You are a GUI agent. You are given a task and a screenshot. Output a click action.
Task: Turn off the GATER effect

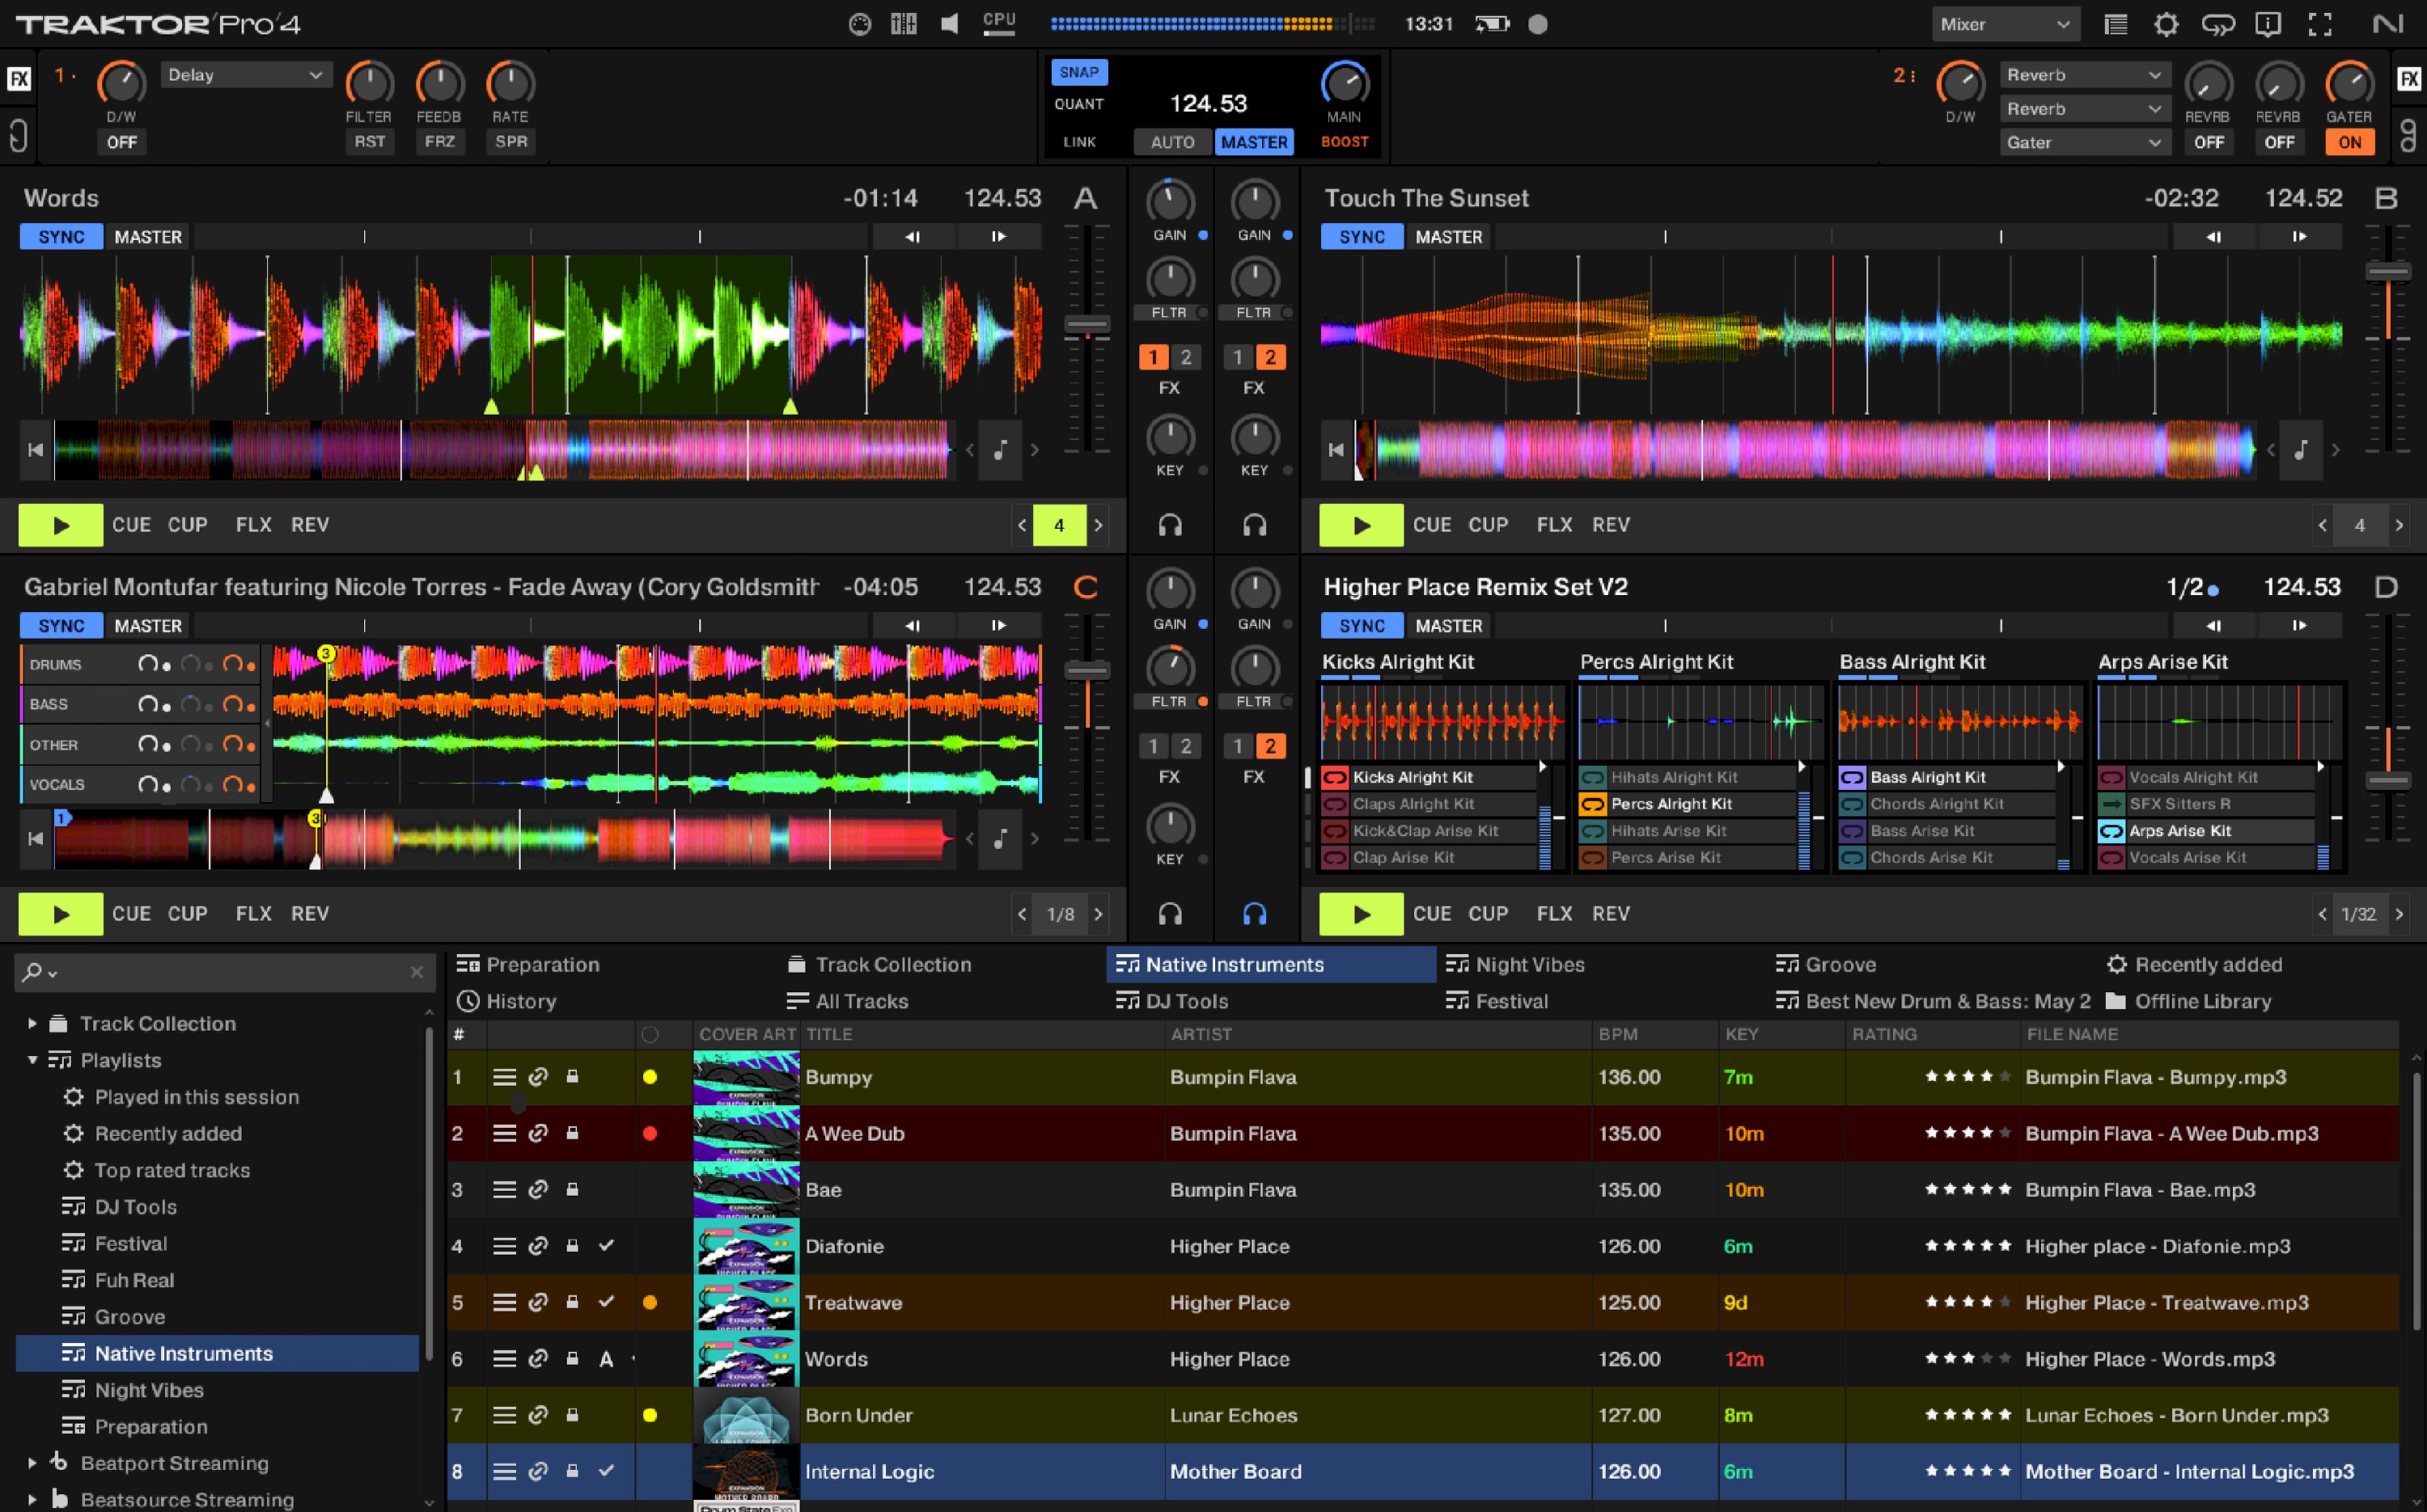tap(2350, 142)
